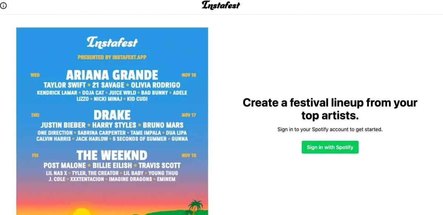Click the WED day label on poster
This screenshot has height=215, width=443.
35,75
